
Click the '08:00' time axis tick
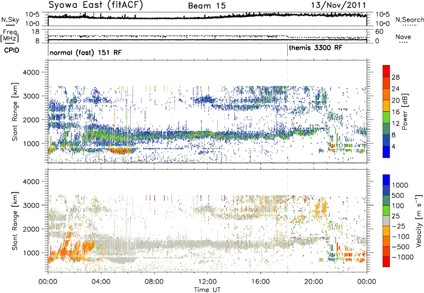pyautogui.click(x=154, y=282)
